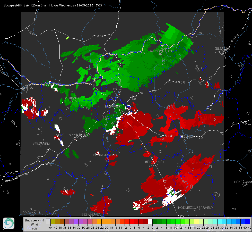Select the white zero-velocity legend swatch
The width and height of the screenshot is (252, 232).
150,221
